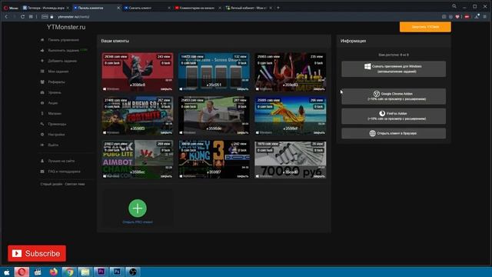Open Opera from the taskbar

pyautogui.click(x=22, y=272)
